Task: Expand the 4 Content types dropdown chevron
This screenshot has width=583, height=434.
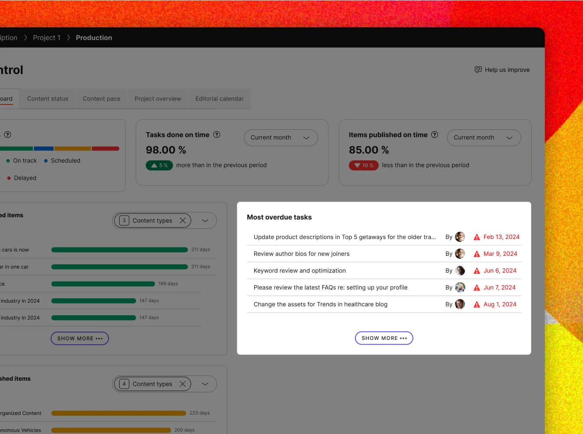Action: [205, 384]
